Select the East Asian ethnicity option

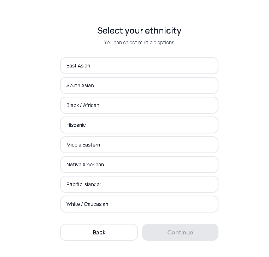pos(139,66)
